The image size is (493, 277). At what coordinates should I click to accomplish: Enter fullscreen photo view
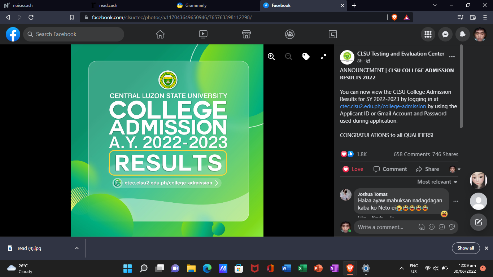[323, 57]
